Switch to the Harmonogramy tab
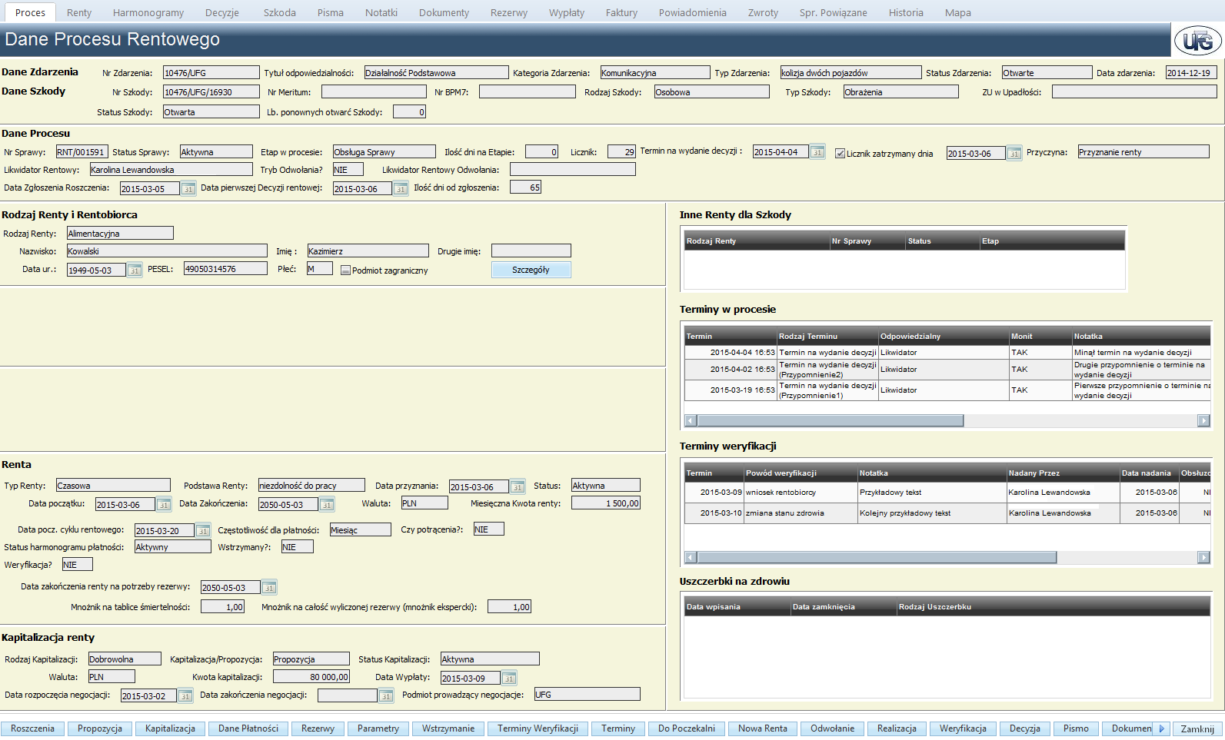Image resolution: width=1225 pixels, height=740 pixels. coord(148,12)
